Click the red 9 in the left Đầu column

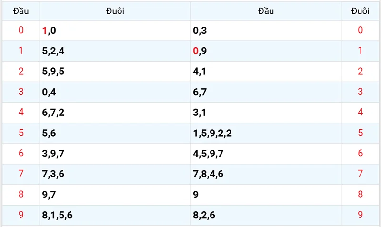click(x=20, y=215)
